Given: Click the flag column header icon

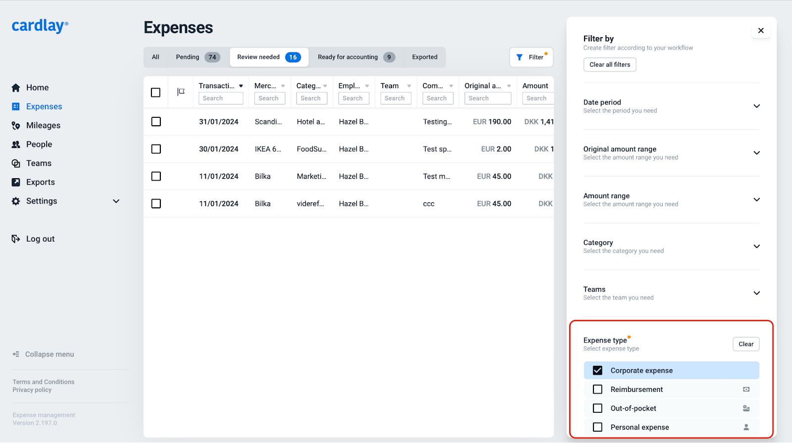Looking at the screenshot, I should click(181, 92).
